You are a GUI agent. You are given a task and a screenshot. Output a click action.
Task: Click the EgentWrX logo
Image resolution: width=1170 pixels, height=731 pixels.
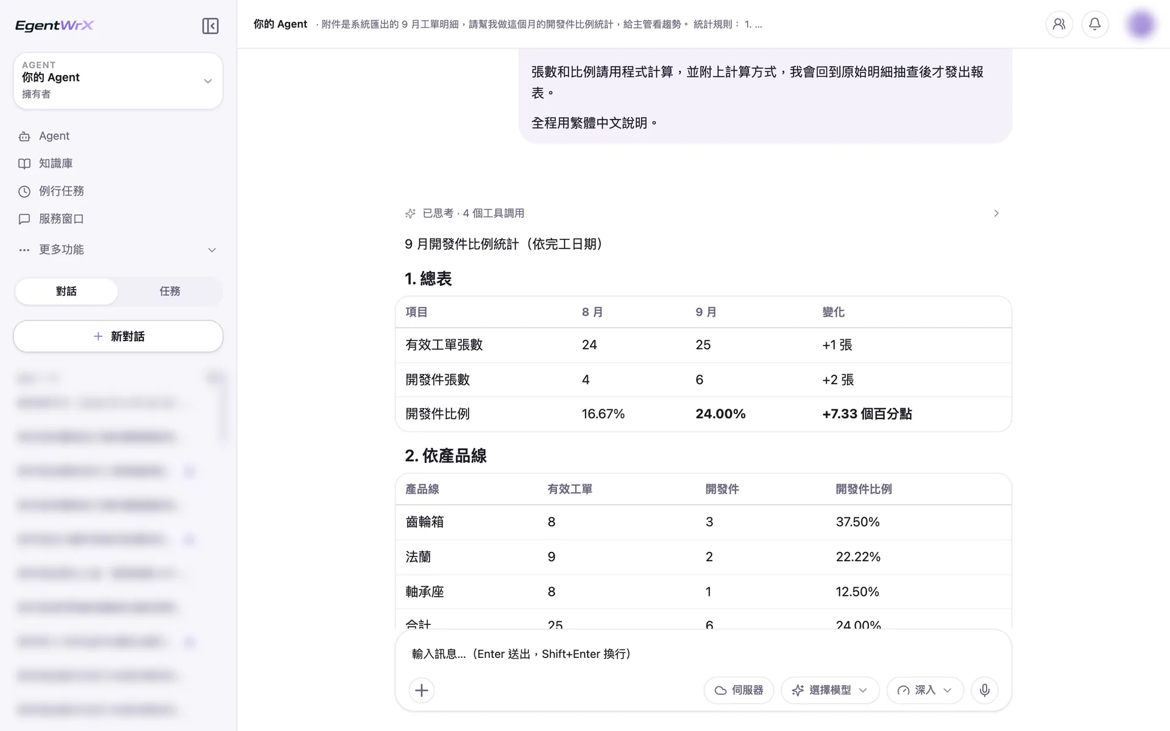[x=54, y=26]
